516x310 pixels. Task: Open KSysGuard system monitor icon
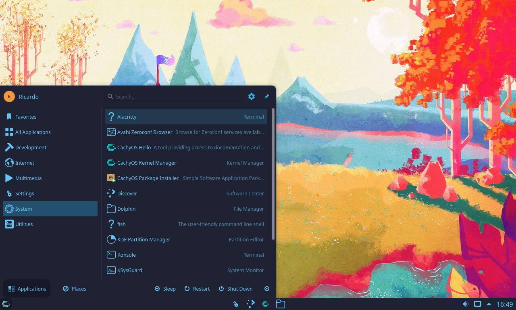111,270
